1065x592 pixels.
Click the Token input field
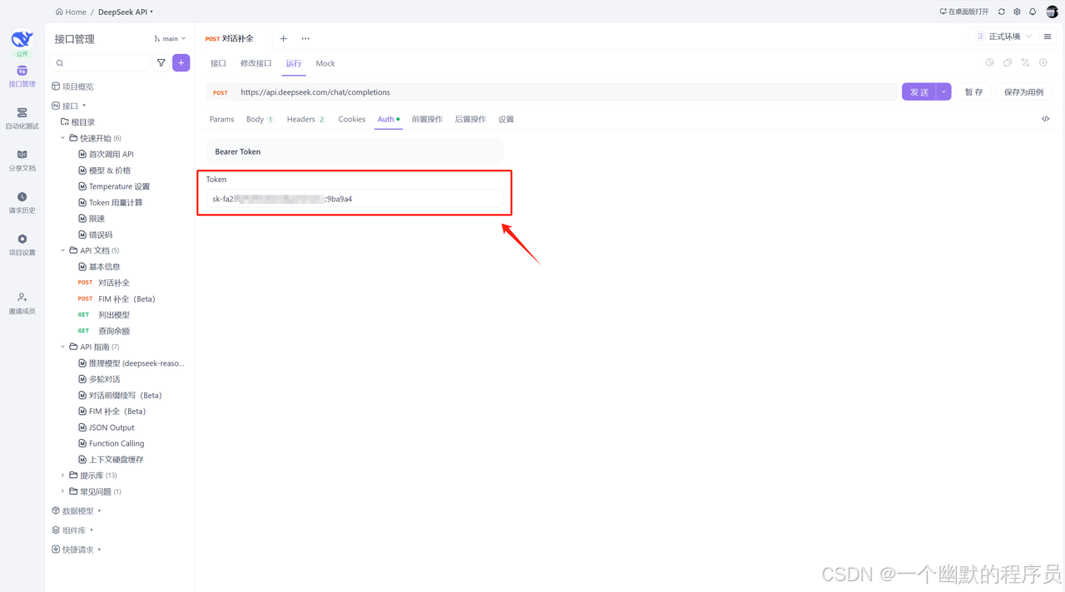(x=354, y=199)
